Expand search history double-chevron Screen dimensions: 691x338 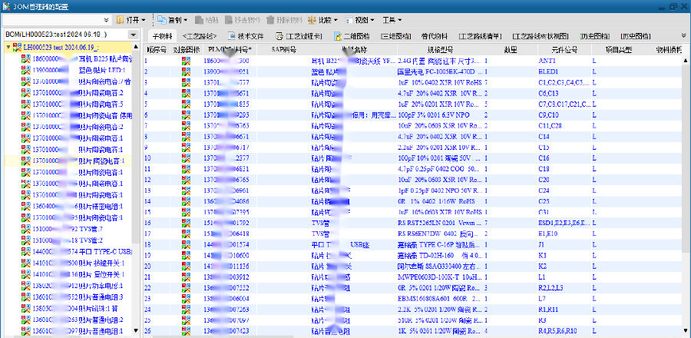(x=107, y=20)
